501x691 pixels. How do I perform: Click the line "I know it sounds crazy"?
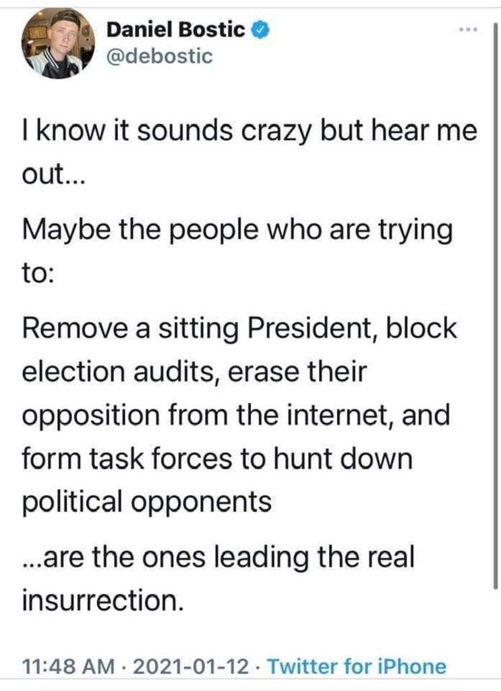pyautogui.click(x=168, y=132)
